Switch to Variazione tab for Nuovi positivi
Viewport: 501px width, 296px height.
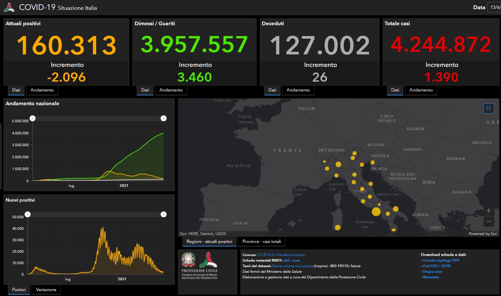pyautogui.click(x=46, y=290)
